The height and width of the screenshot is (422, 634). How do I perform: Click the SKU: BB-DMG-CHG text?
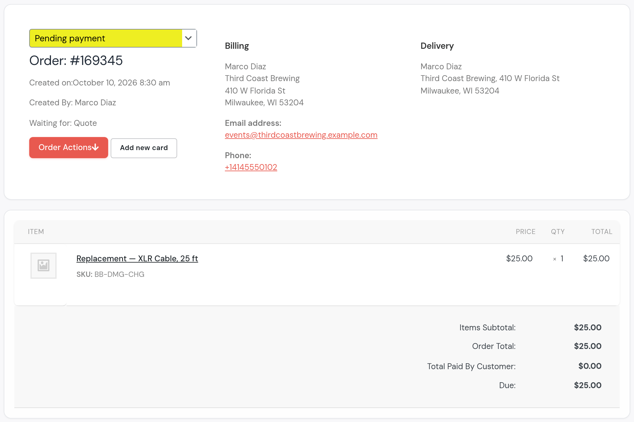pyautogui.click(x=110, y=274)
